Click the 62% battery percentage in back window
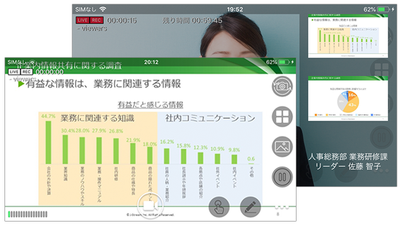 (370, 9)
